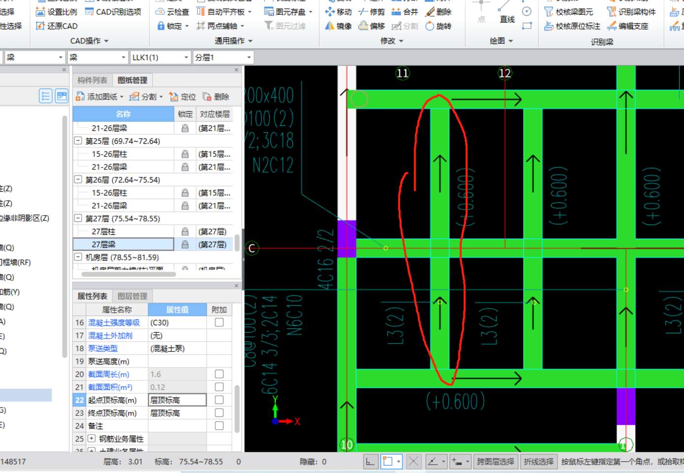This screenshot has width=684, height=473.
Task: Open the first 梁 category dropdown
Action: [x=34, y=58]
